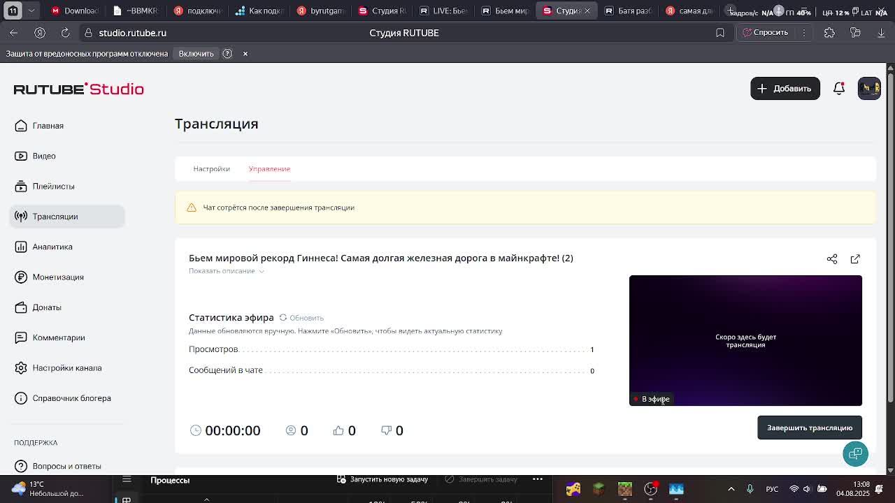Image resolution: width=895 pixels, height=503 pixels.
Task: Open the channel avatar menu
Action: pyautogui.click(x=869, y=89)
